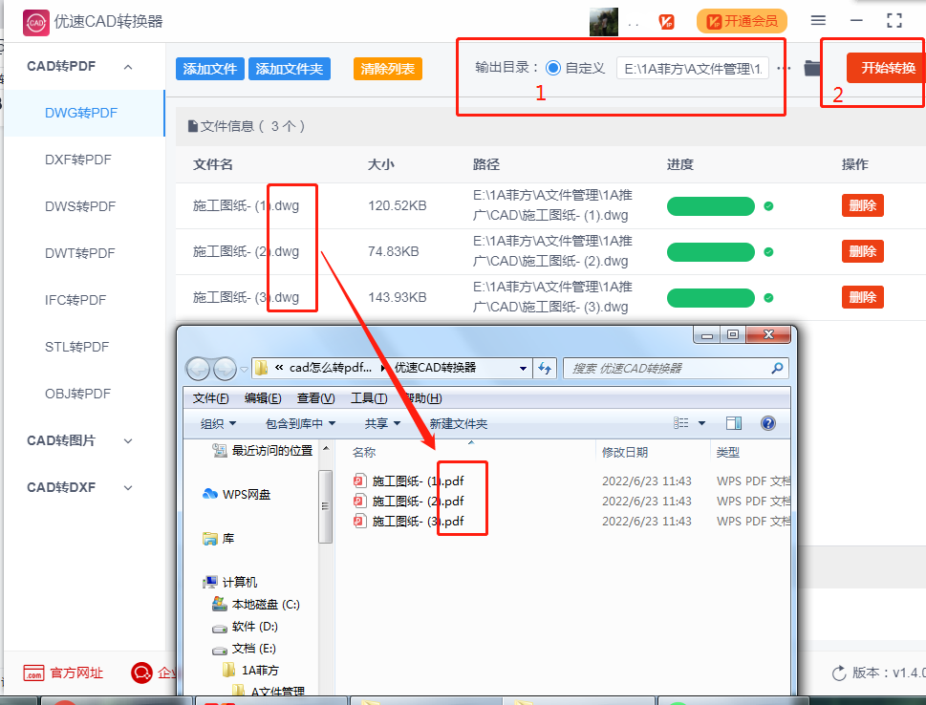The image size is (926, 705).
Task: Open the user avatar thumbnail in title bar
Action: point(604,22)
